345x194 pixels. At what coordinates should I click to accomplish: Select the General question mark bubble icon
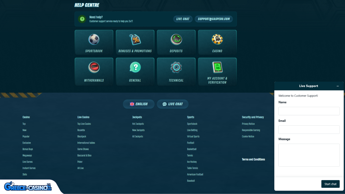pos(135,67)
